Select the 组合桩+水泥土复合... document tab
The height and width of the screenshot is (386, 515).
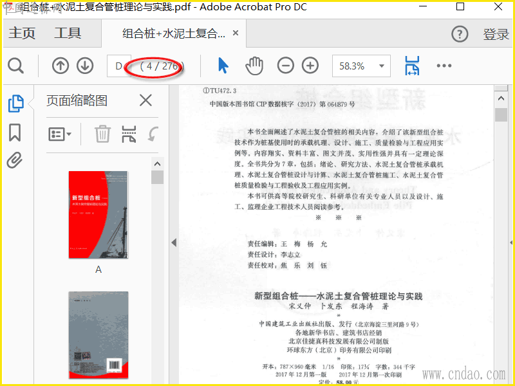174,33
